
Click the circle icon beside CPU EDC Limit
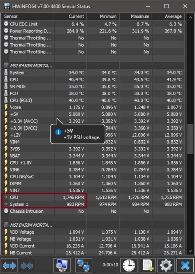pos(6,24)
